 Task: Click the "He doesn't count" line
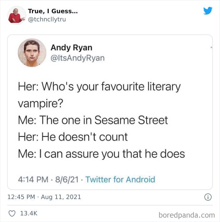coord(85,137)
